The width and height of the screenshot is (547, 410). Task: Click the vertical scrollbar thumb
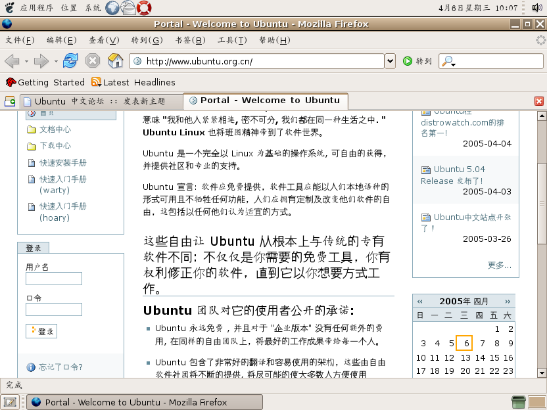(542, 203)
